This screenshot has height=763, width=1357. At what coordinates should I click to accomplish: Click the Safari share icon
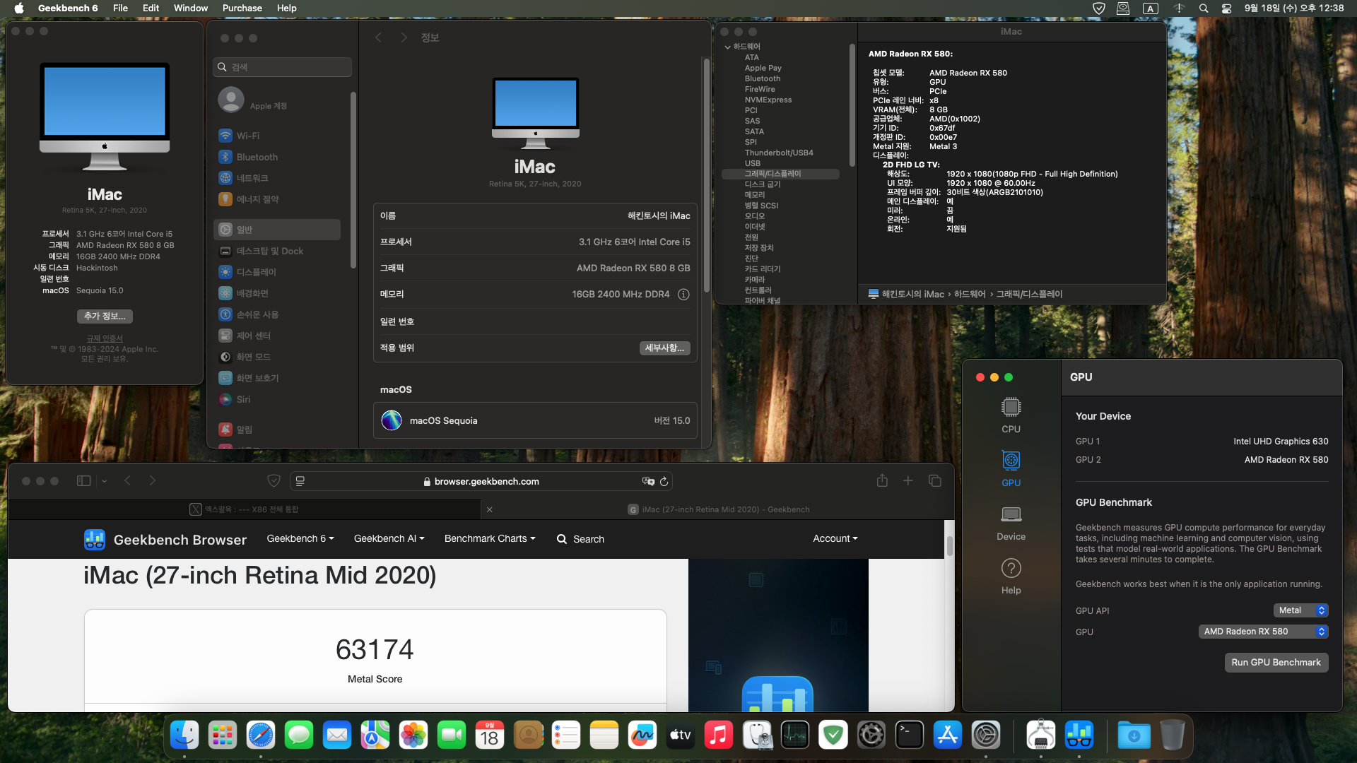coord(882,480)
